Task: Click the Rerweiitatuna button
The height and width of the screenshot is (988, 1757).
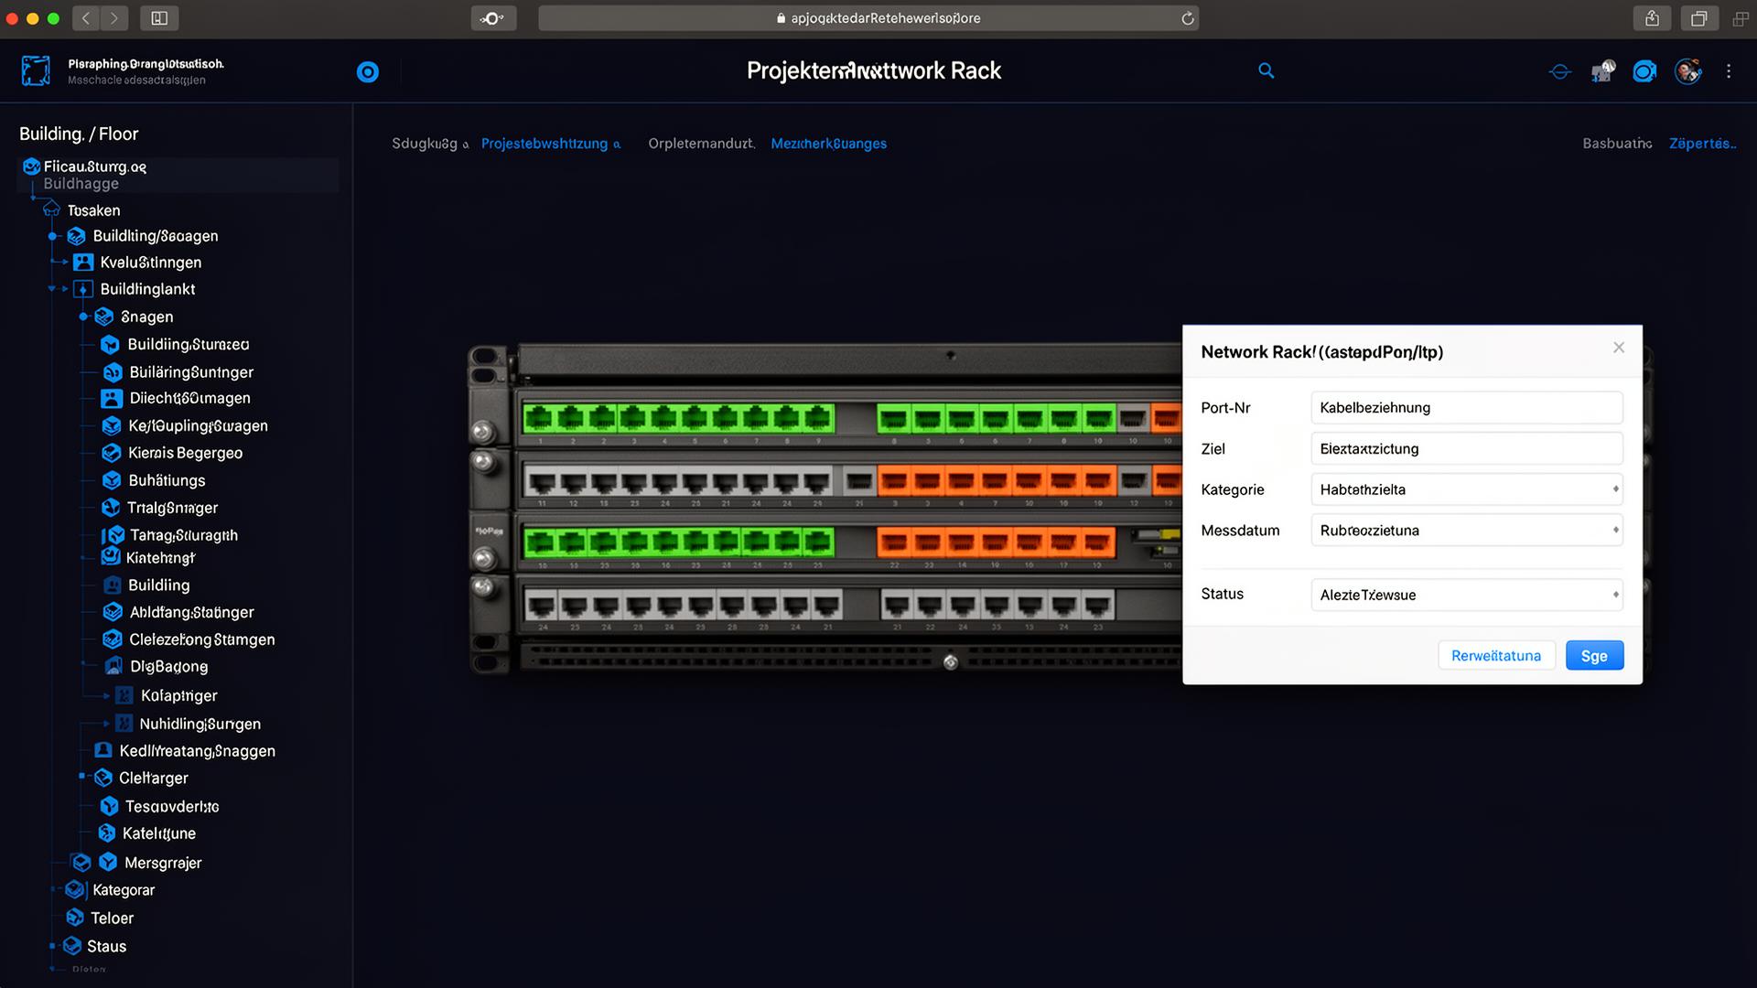Action: (x=1496, y=656)
